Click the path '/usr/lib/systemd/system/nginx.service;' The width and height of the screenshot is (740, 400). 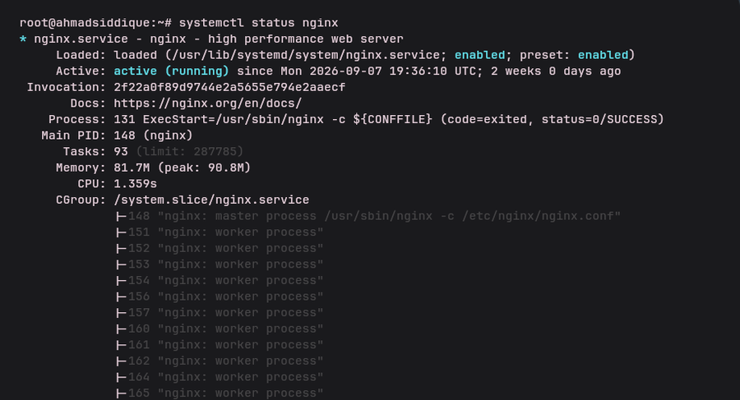coord(309,55)
